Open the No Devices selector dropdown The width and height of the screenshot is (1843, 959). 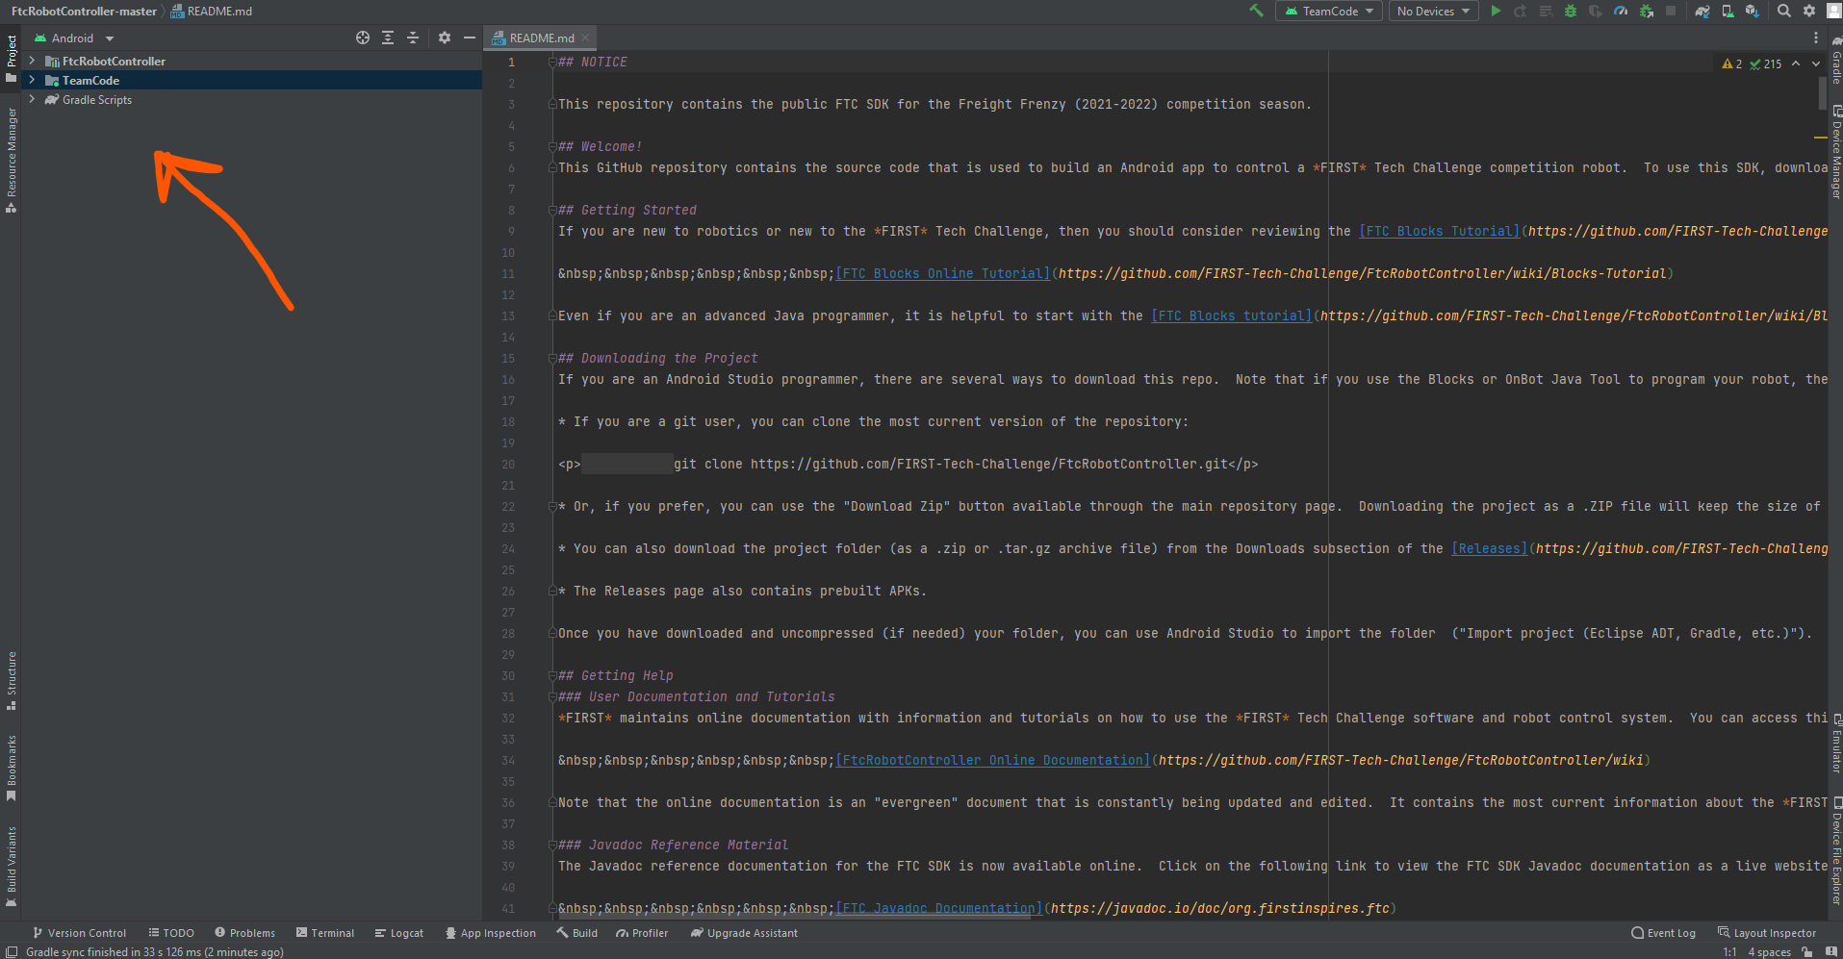(x=1434, y=11)
